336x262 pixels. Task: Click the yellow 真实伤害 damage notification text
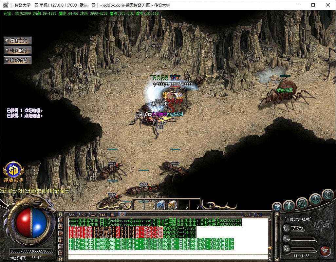(x=35, y=191)
